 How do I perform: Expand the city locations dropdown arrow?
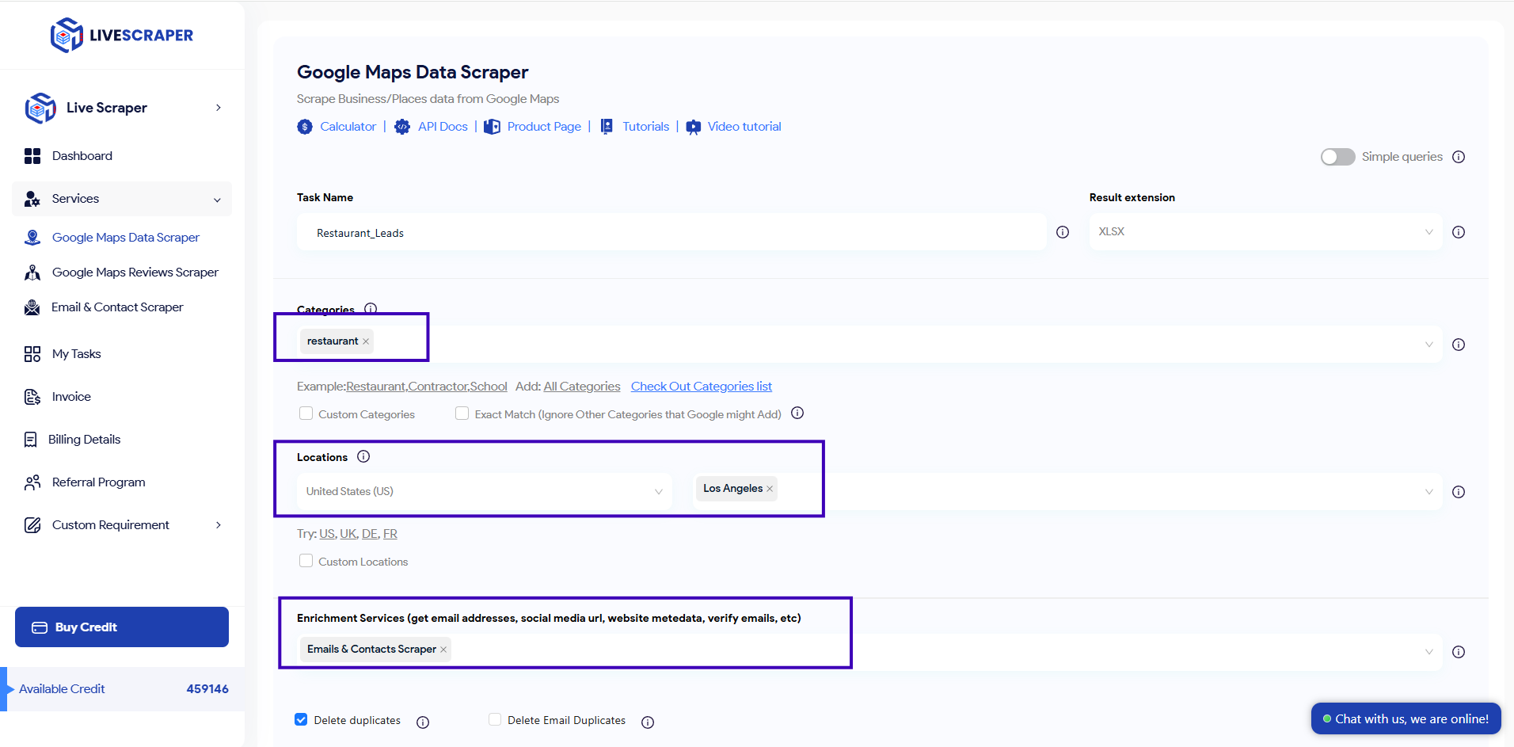[1429, 492]
